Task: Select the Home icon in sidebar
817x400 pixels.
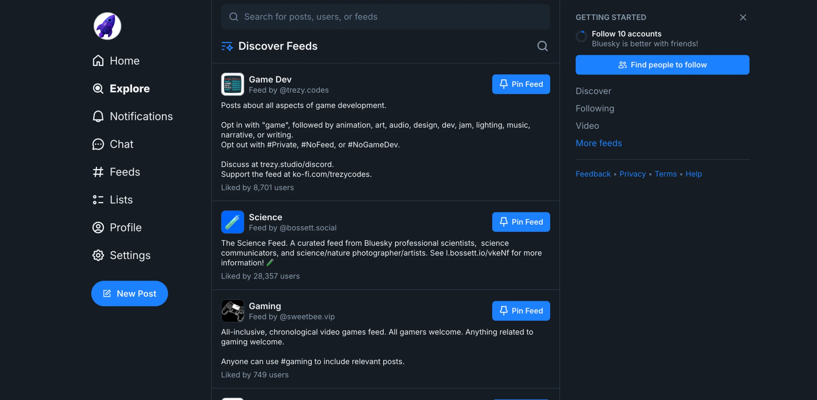Action: [98, 61]
